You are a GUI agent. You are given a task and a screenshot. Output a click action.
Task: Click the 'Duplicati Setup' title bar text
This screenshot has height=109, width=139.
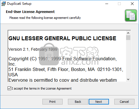[x=19, y=4]
